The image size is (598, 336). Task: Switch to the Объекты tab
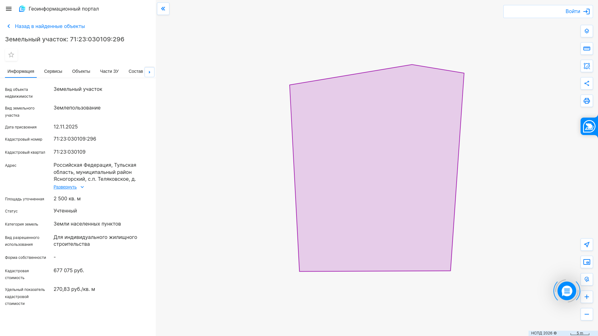pos(81,71)
